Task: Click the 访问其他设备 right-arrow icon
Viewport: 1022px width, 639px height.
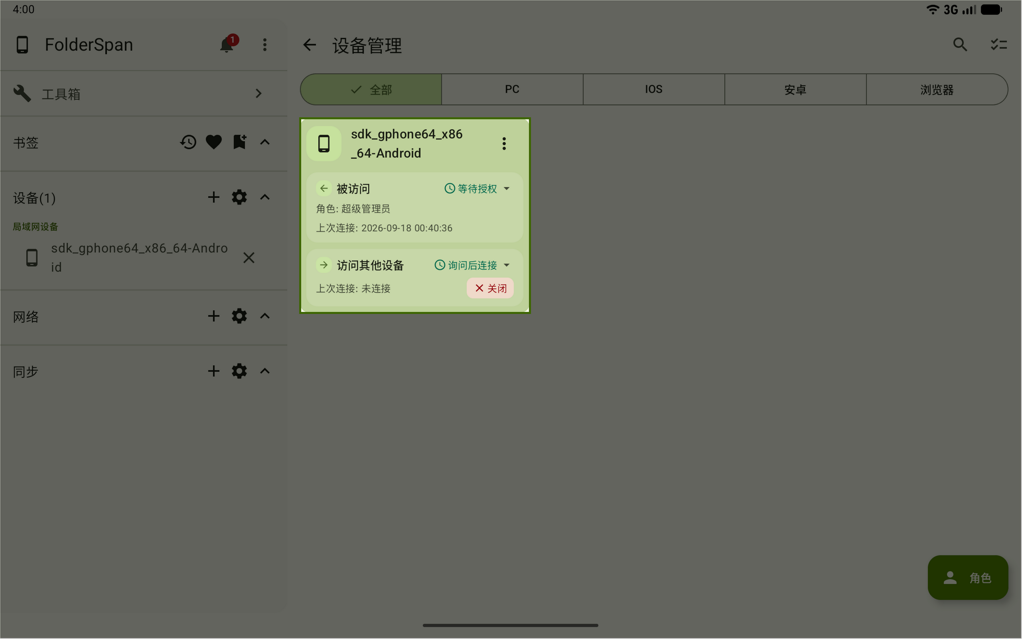Action: pyautogui.click(x=324, y=265)
